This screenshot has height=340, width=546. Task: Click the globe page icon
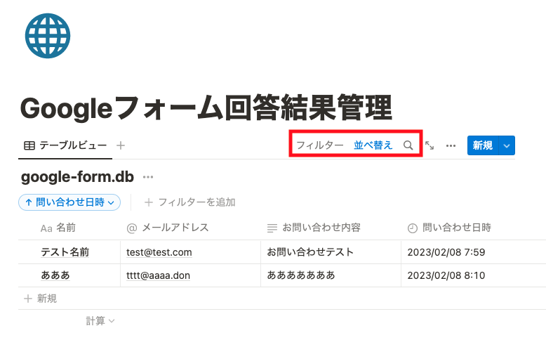[48, 36]
